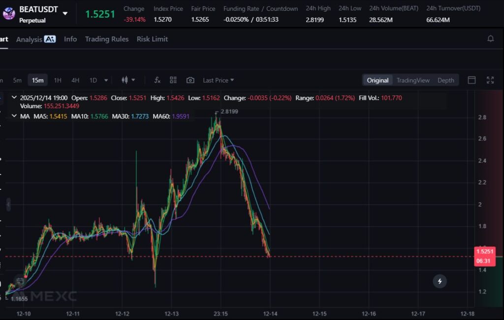Collapse the MA indicator legend row
The width and height of the screenshot is (504, 320).
(13, 116)
